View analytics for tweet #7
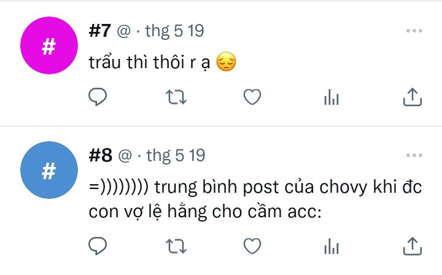442x275 pixels. pyautogui.click(x=331, y=97)
